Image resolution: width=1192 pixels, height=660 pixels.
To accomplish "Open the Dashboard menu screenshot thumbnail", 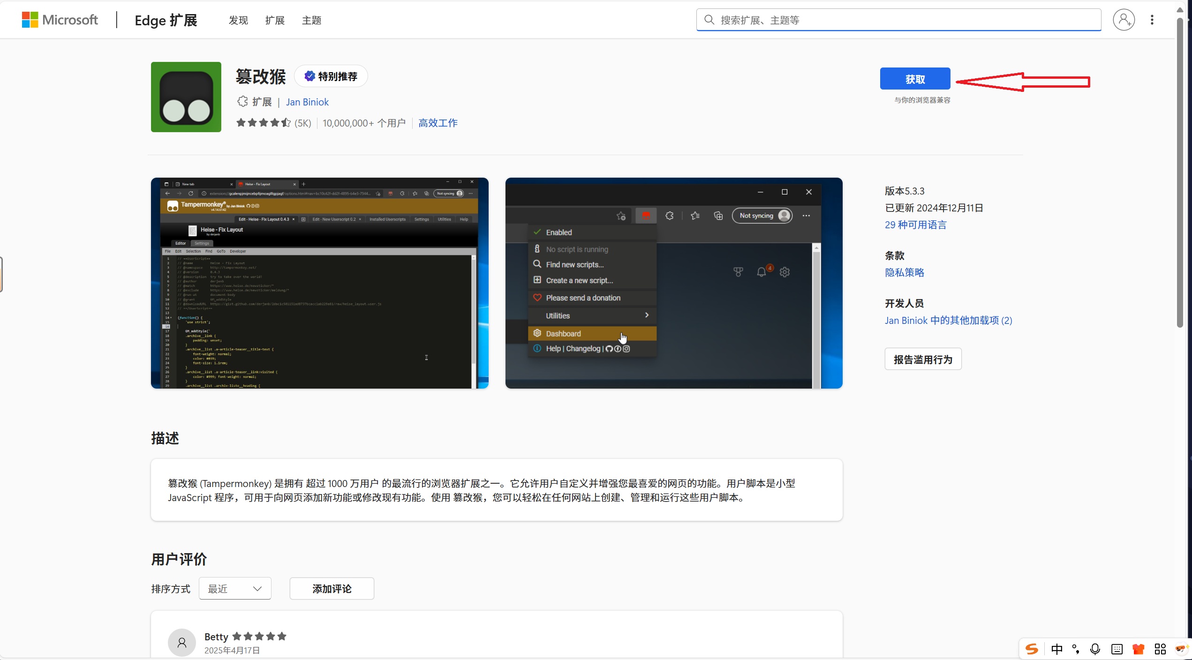I will [x=674, y=283].
